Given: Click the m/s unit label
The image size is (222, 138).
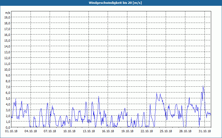Looking at the screenshot, I should pyautogui.click(x=8, y=13).
